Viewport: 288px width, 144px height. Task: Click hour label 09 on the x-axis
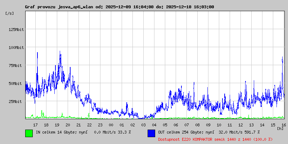tap(208, 125)
